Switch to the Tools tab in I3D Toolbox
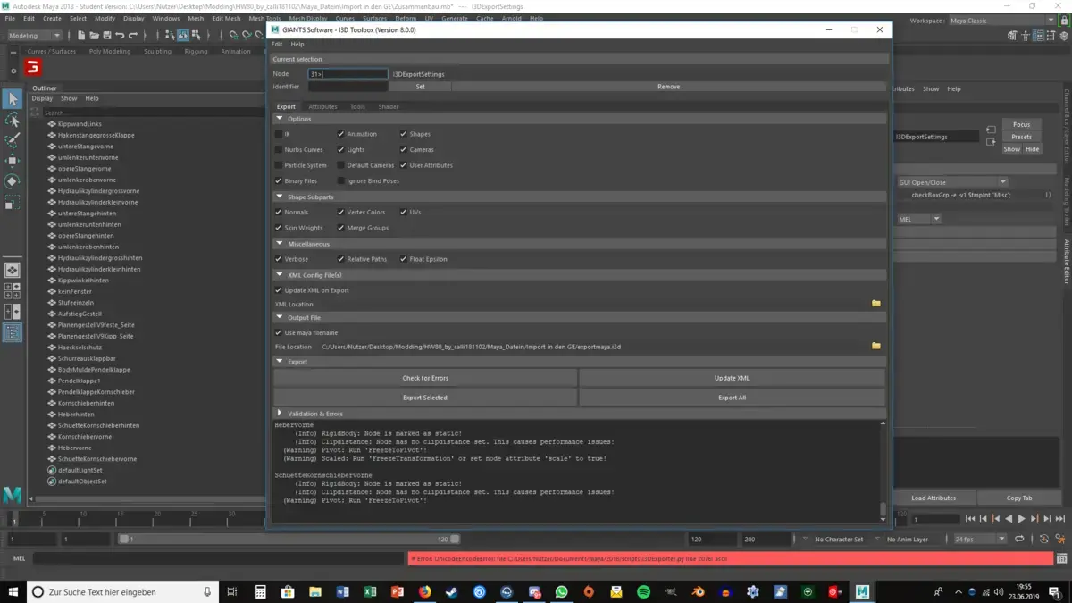 point(357,106)
